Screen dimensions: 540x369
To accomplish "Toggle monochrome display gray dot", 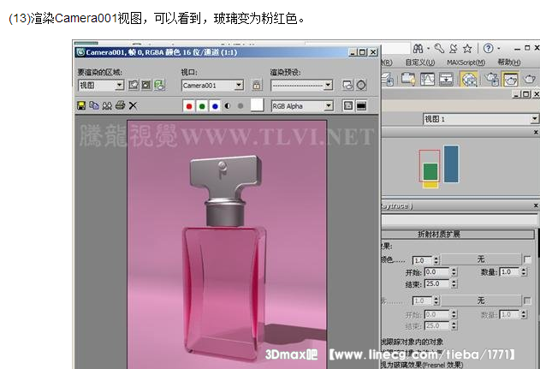I will pyautogui.click(x=240, y=106).
